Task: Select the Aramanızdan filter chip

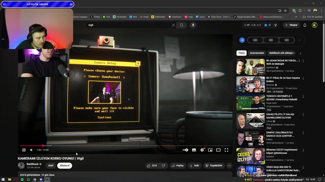Action: pyautogui.click(x=257, y=53)
